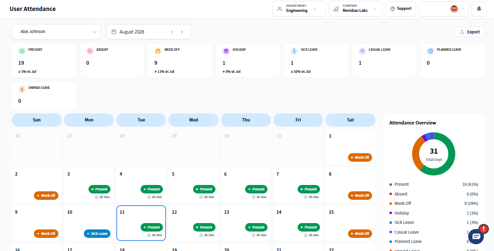Open the notifications bell
The image size is (494, 251).
click(479, 9)
